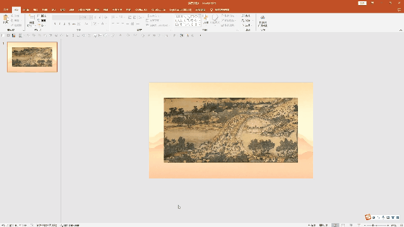Image resolution: width=404 pixels, height=227 pixels.
Task: Switch to Slide Sorter view
Action: coord(343,225)
